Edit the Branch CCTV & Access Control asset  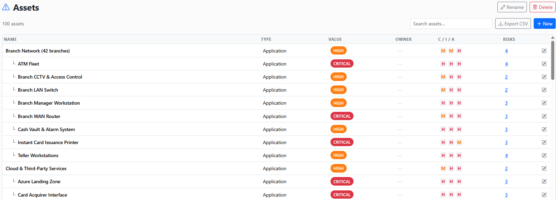pos(544,77)
